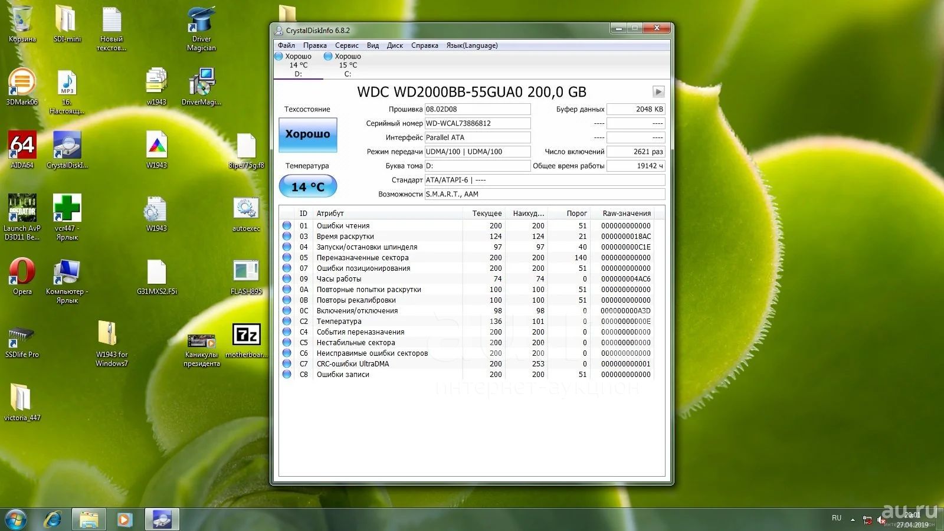The image size is (944, 531).
Task: Launch the 3DMark06 desktop shortcut
Action: (x=22, y=87)
